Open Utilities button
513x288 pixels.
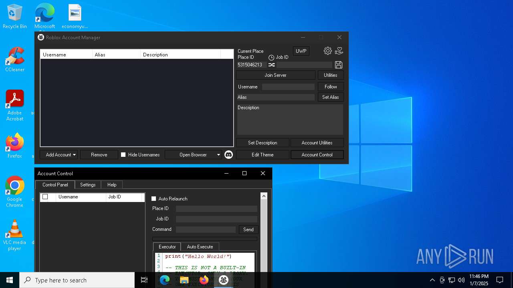point(331,75)
